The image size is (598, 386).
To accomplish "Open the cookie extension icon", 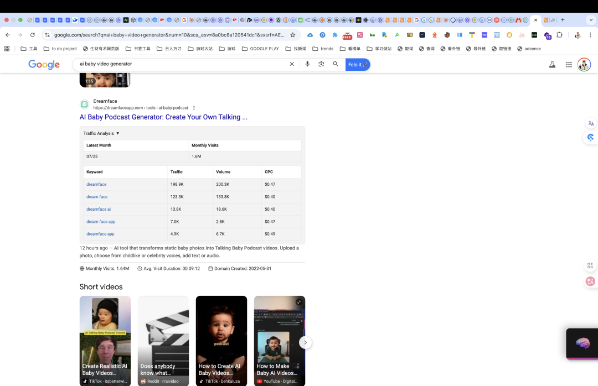I will pyautogui.click(x=447, y=35).
